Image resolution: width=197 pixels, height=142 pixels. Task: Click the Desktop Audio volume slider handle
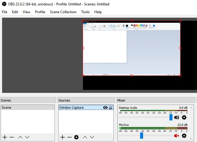coord(171,117)
